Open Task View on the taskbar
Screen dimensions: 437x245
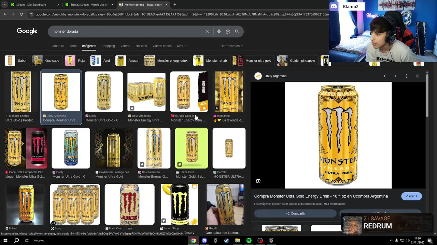(x=27, y=241)
